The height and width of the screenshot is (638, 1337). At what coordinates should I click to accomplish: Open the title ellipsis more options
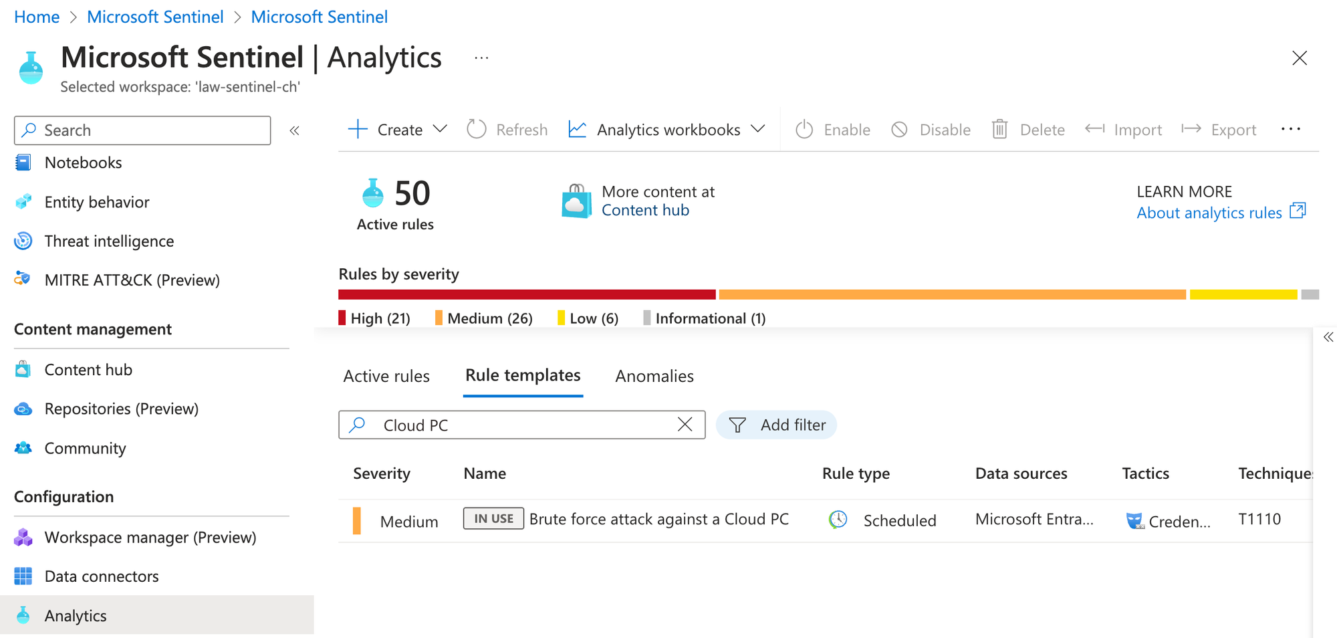click(481, 58)
